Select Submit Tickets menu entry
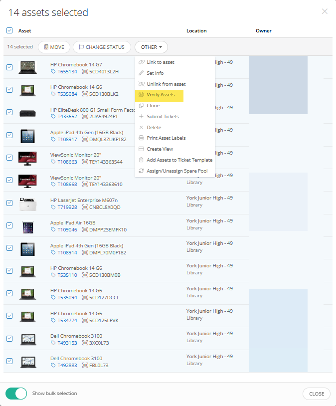Image resolution: width=336 pixels, height=406 pixels. (163, 117)
